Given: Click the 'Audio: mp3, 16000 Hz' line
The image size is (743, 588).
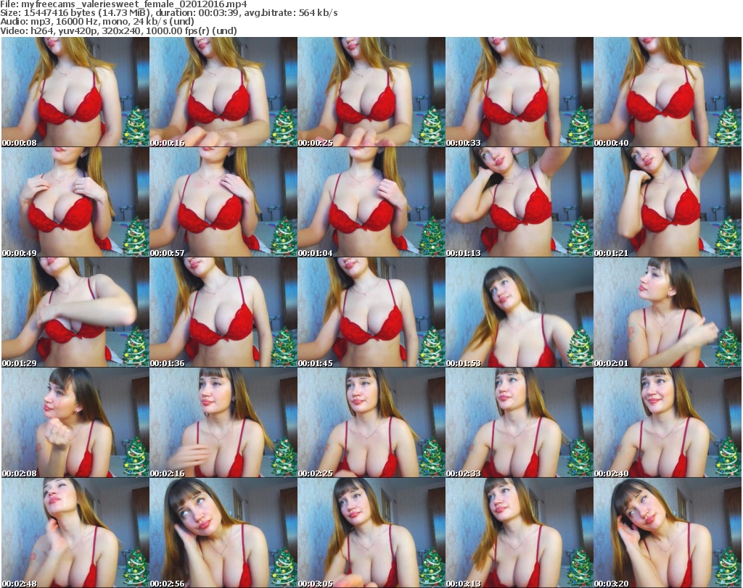Looking at the screenshot, I should 97,22.
